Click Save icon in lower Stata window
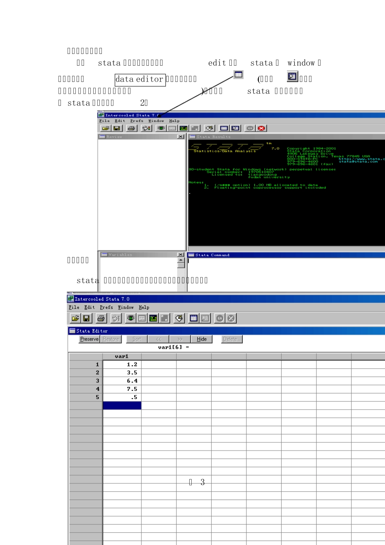Image resolution: width=385 pixels, height=545 pixels. 86,318
